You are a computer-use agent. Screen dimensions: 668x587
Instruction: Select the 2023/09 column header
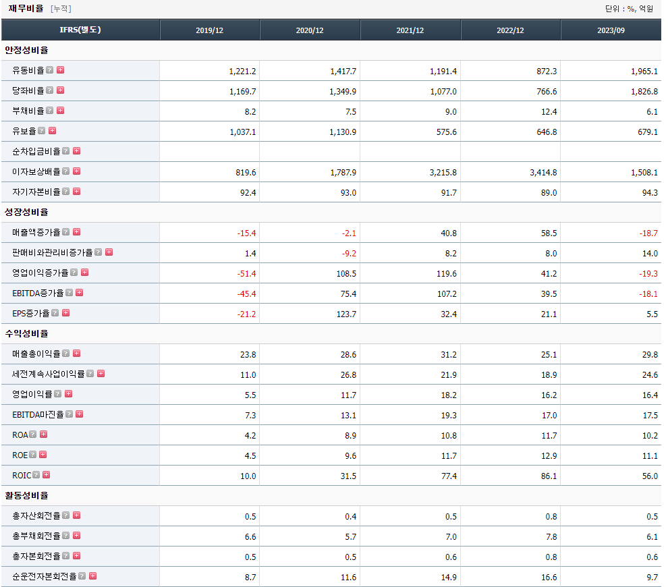611,30
